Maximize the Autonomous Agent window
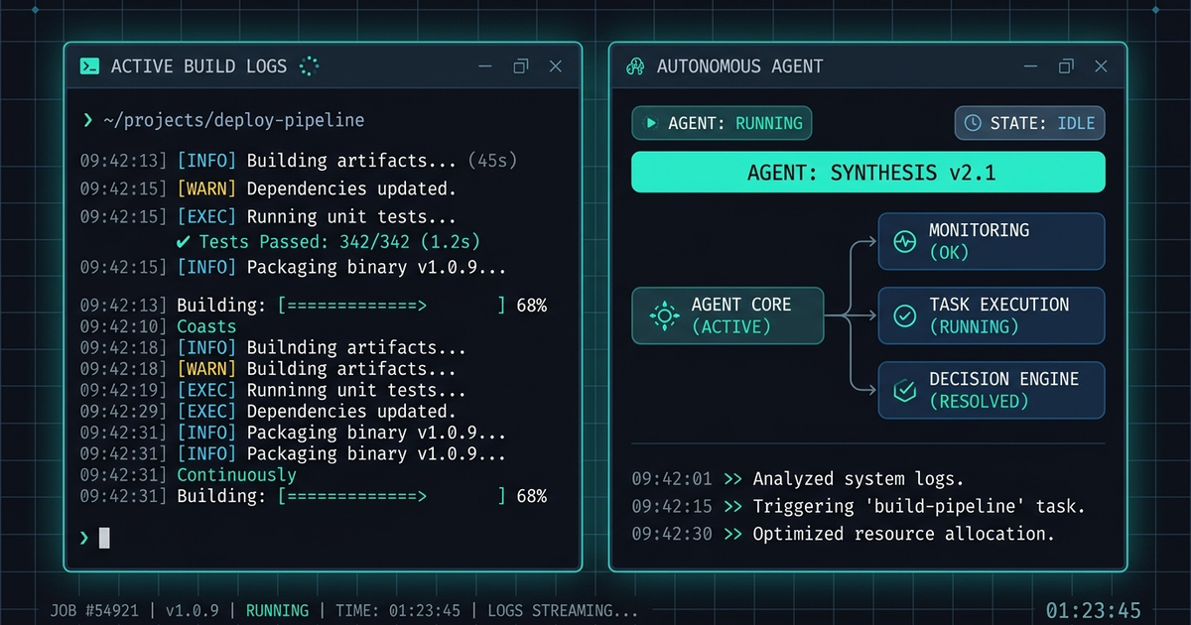 click(x=1066, y=66)
